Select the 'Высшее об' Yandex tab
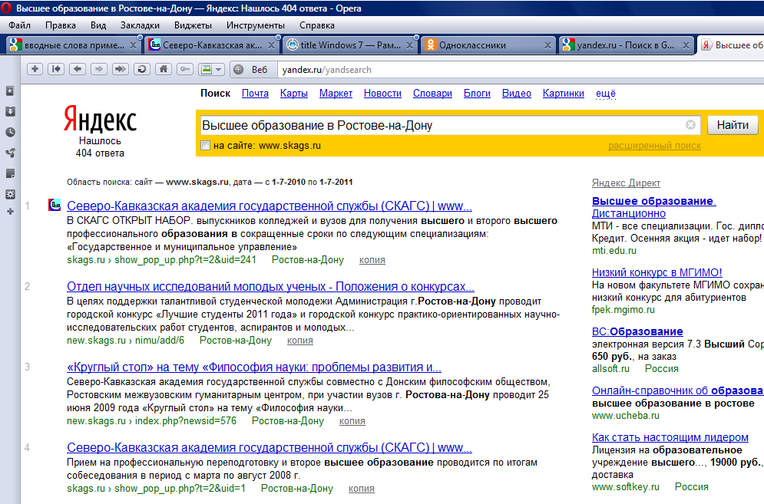 731,45
